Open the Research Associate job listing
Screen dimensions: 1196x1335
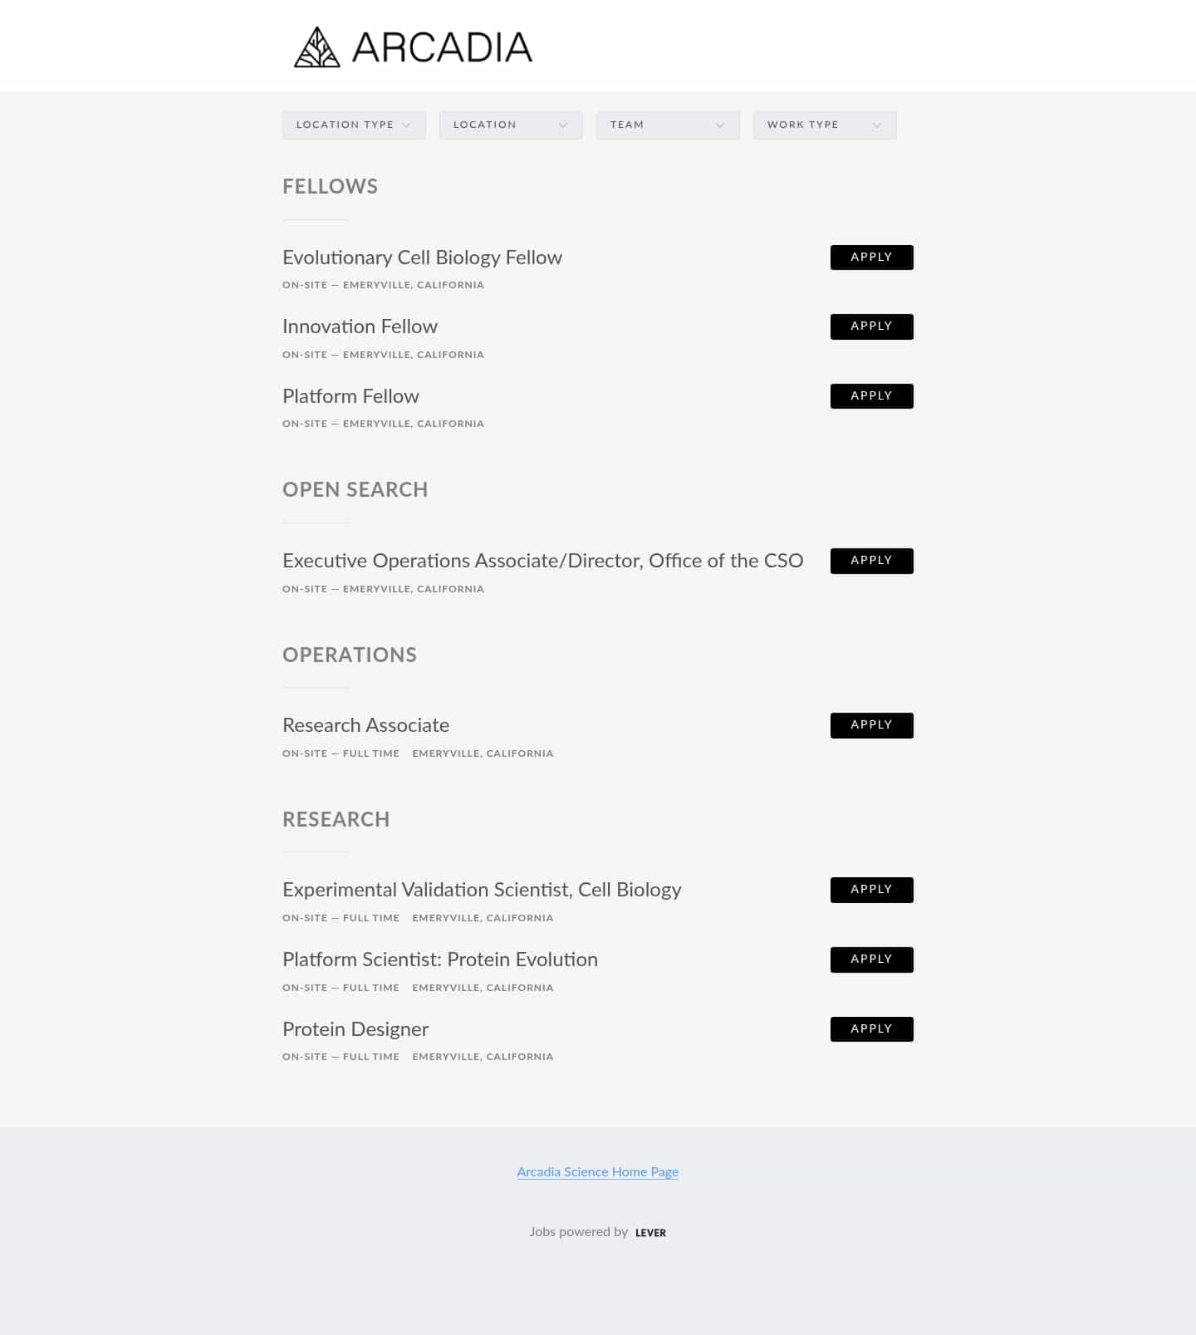(x=365, y=725)
